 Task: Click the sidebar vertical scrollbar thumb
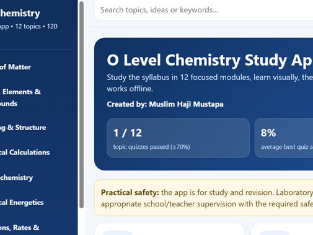82,105
